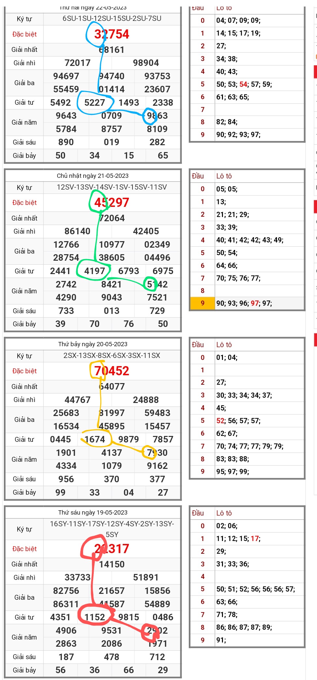Select the second prize number 98904
This screenshot has width=317, height=680.
click(x=146, y=63)
